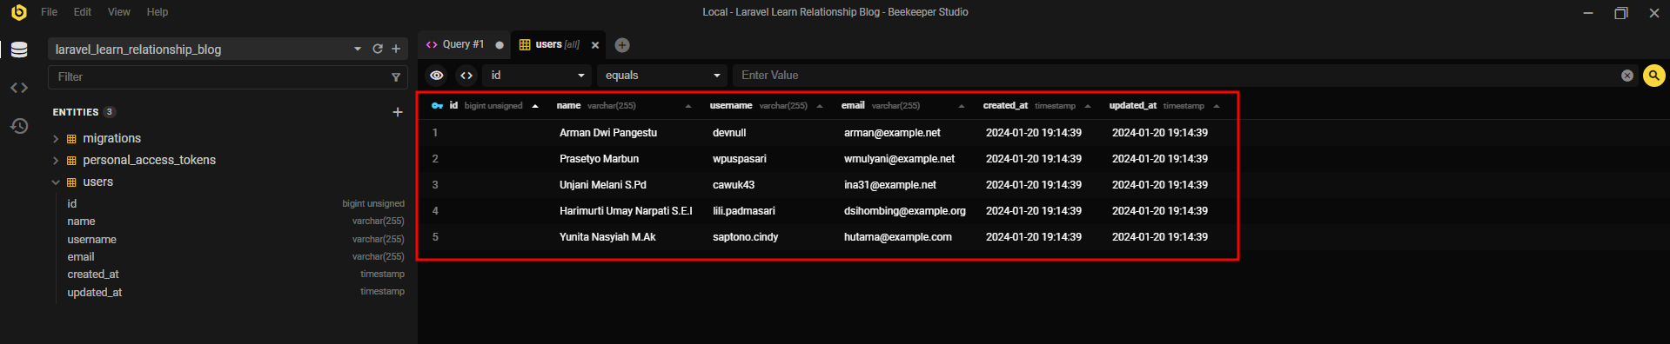Expand the personal_access_tokens table node

tap(56, 161)
